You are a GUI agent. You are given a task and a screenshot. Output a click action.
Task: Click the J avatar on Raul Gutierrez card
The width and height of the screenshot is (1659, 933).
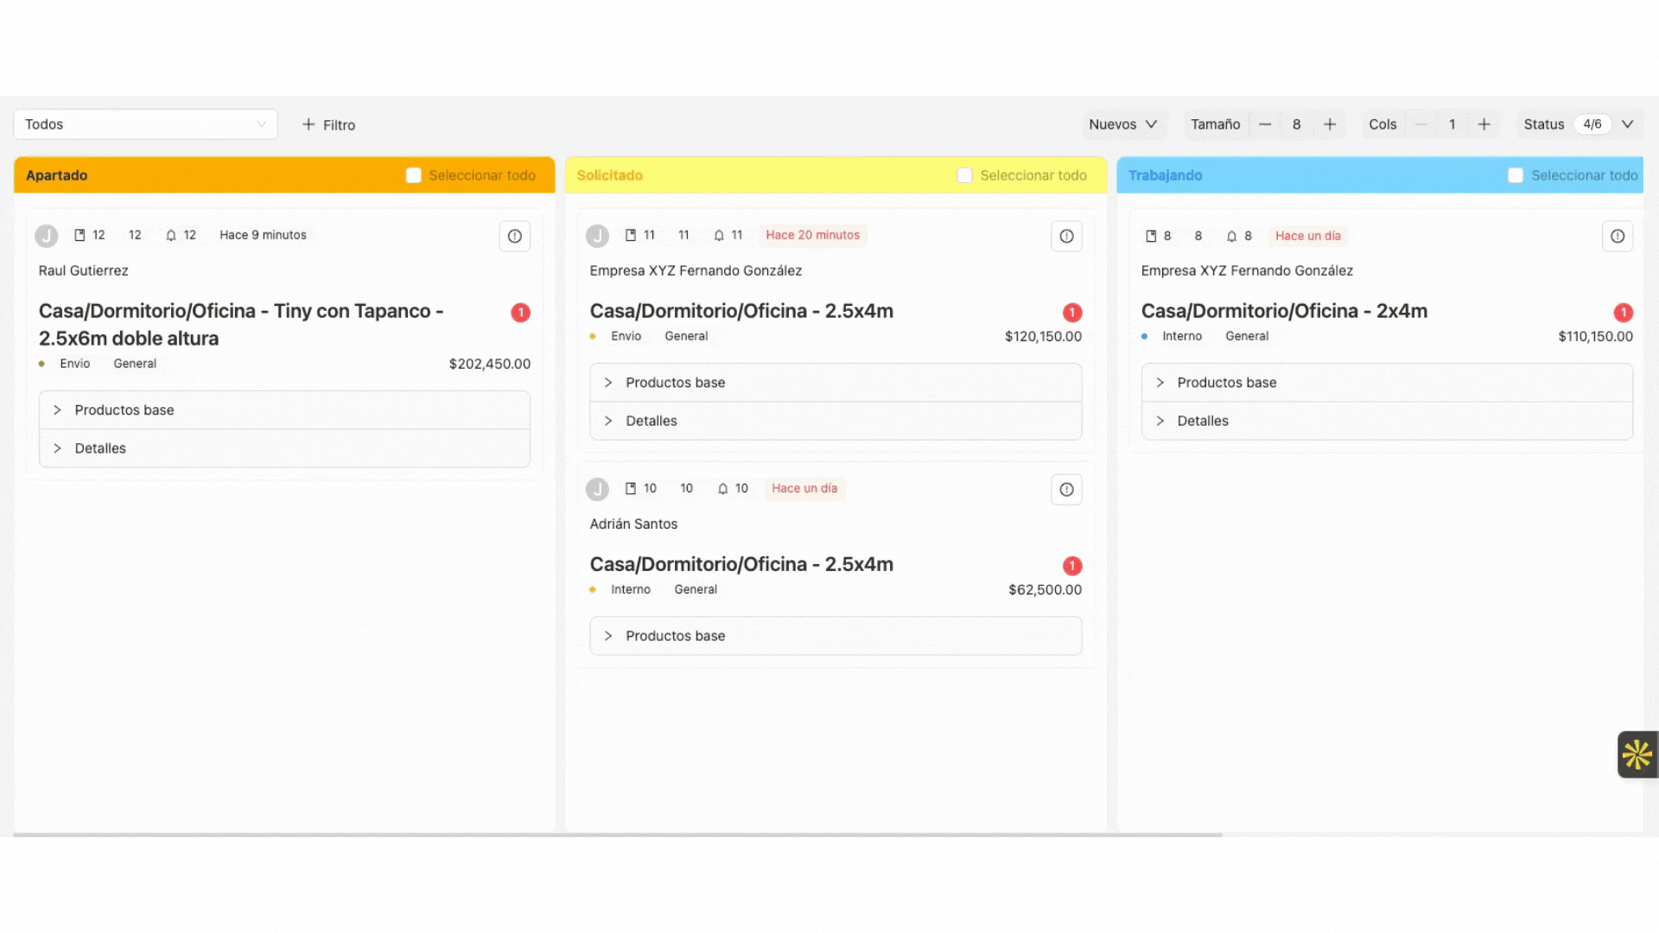47,236
